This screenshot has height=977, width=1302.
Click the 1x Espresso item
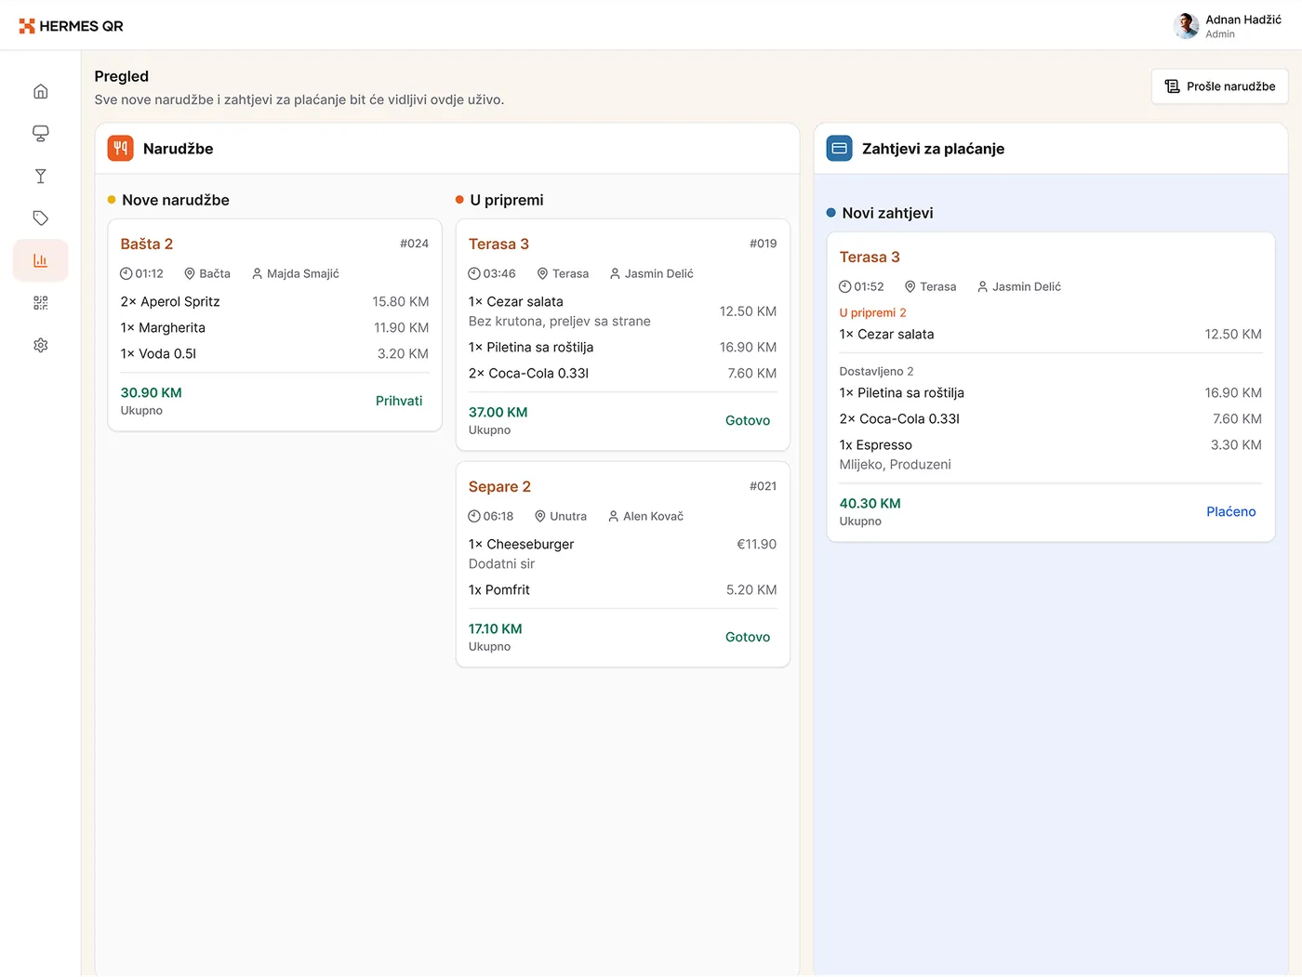pos(875,444)
